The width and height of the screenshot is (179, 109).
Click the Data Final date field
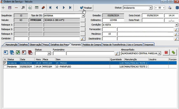coord(153,20)
